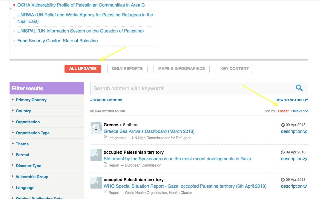Expand description for WHO Special Situation Report

(294, 186)
